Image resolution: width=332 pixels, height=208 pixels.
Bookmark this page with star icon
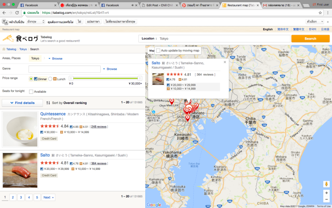coord(320,13)
